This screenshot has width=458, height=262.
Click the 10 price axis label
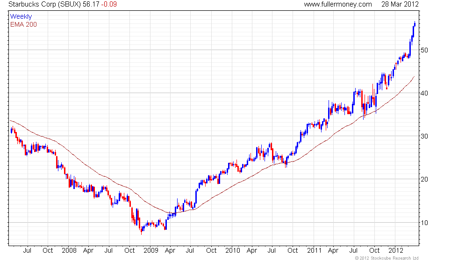[x=424, y=223]
